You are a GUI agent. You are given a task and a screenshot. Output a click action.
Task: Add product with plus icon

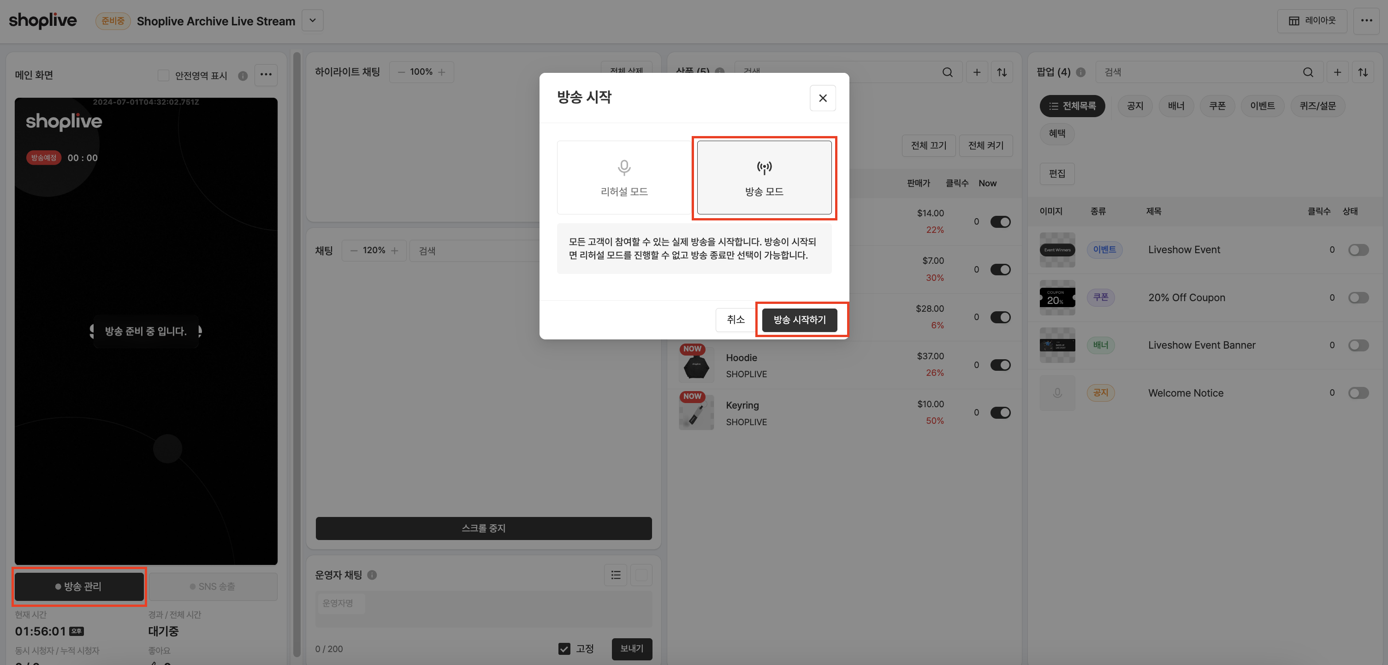(977, 72)
